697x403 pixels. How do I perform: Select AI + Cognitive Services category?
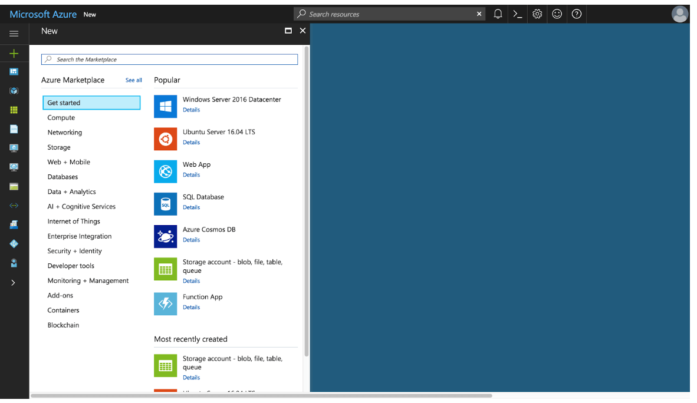coord(81,206)
